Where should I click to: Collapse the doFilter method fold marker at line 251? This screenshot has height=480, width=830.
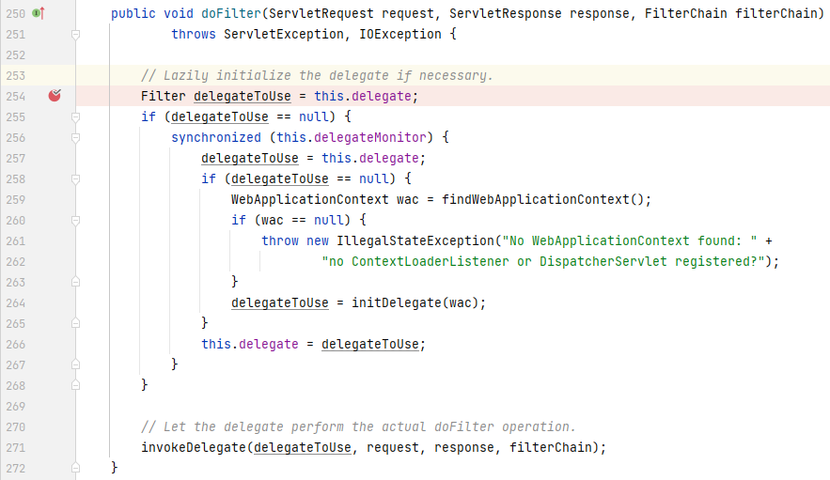pyautogui.click(x=76, y=34)
